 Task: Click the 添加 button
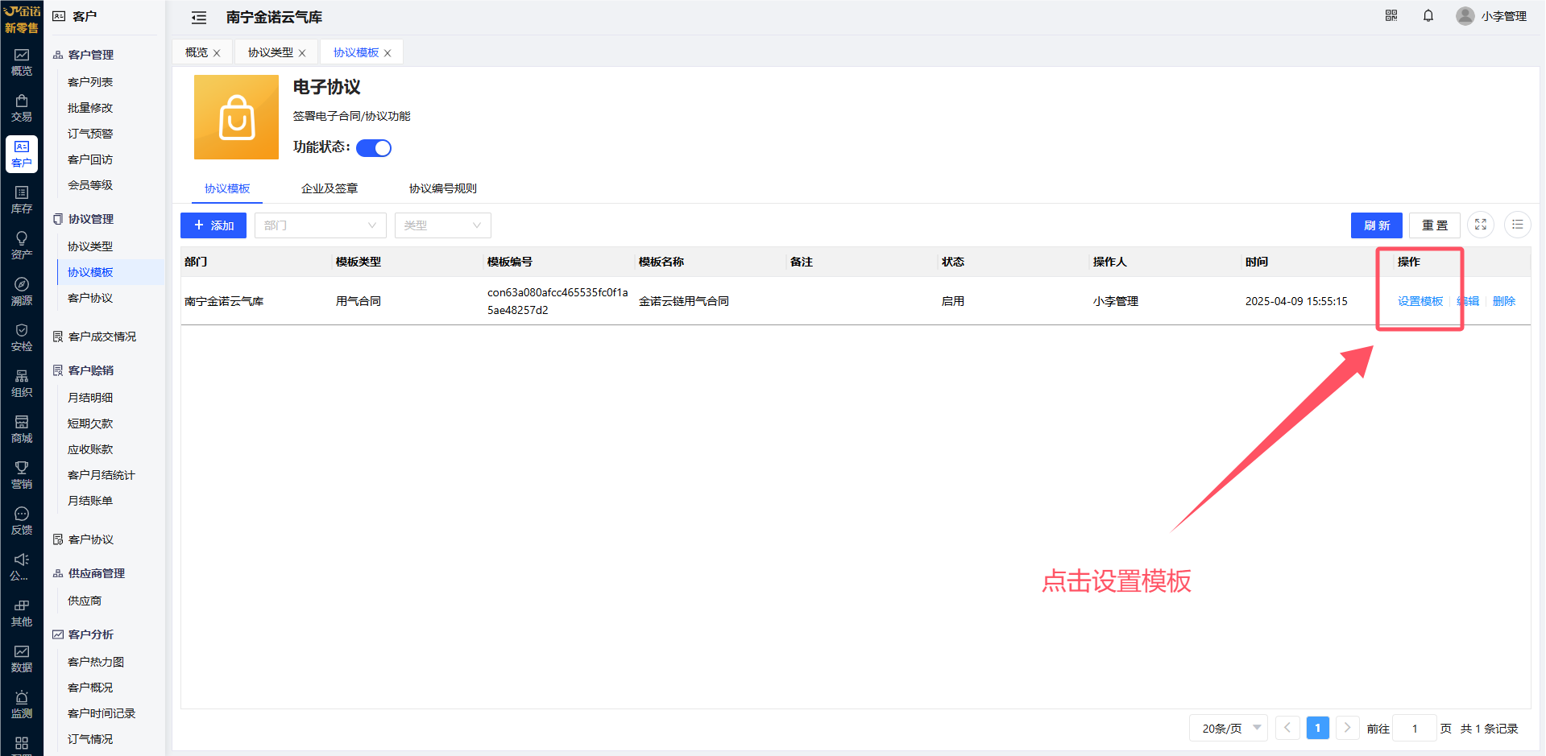click(213, 225)
